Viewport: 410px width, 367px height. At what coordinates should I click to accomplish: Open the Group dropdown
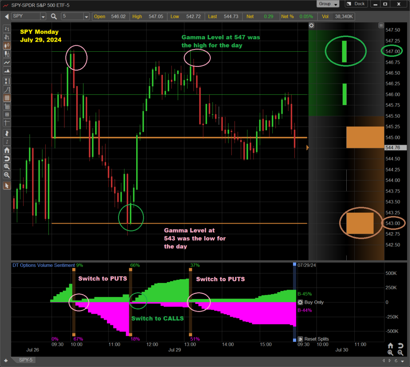pos(328,4)
